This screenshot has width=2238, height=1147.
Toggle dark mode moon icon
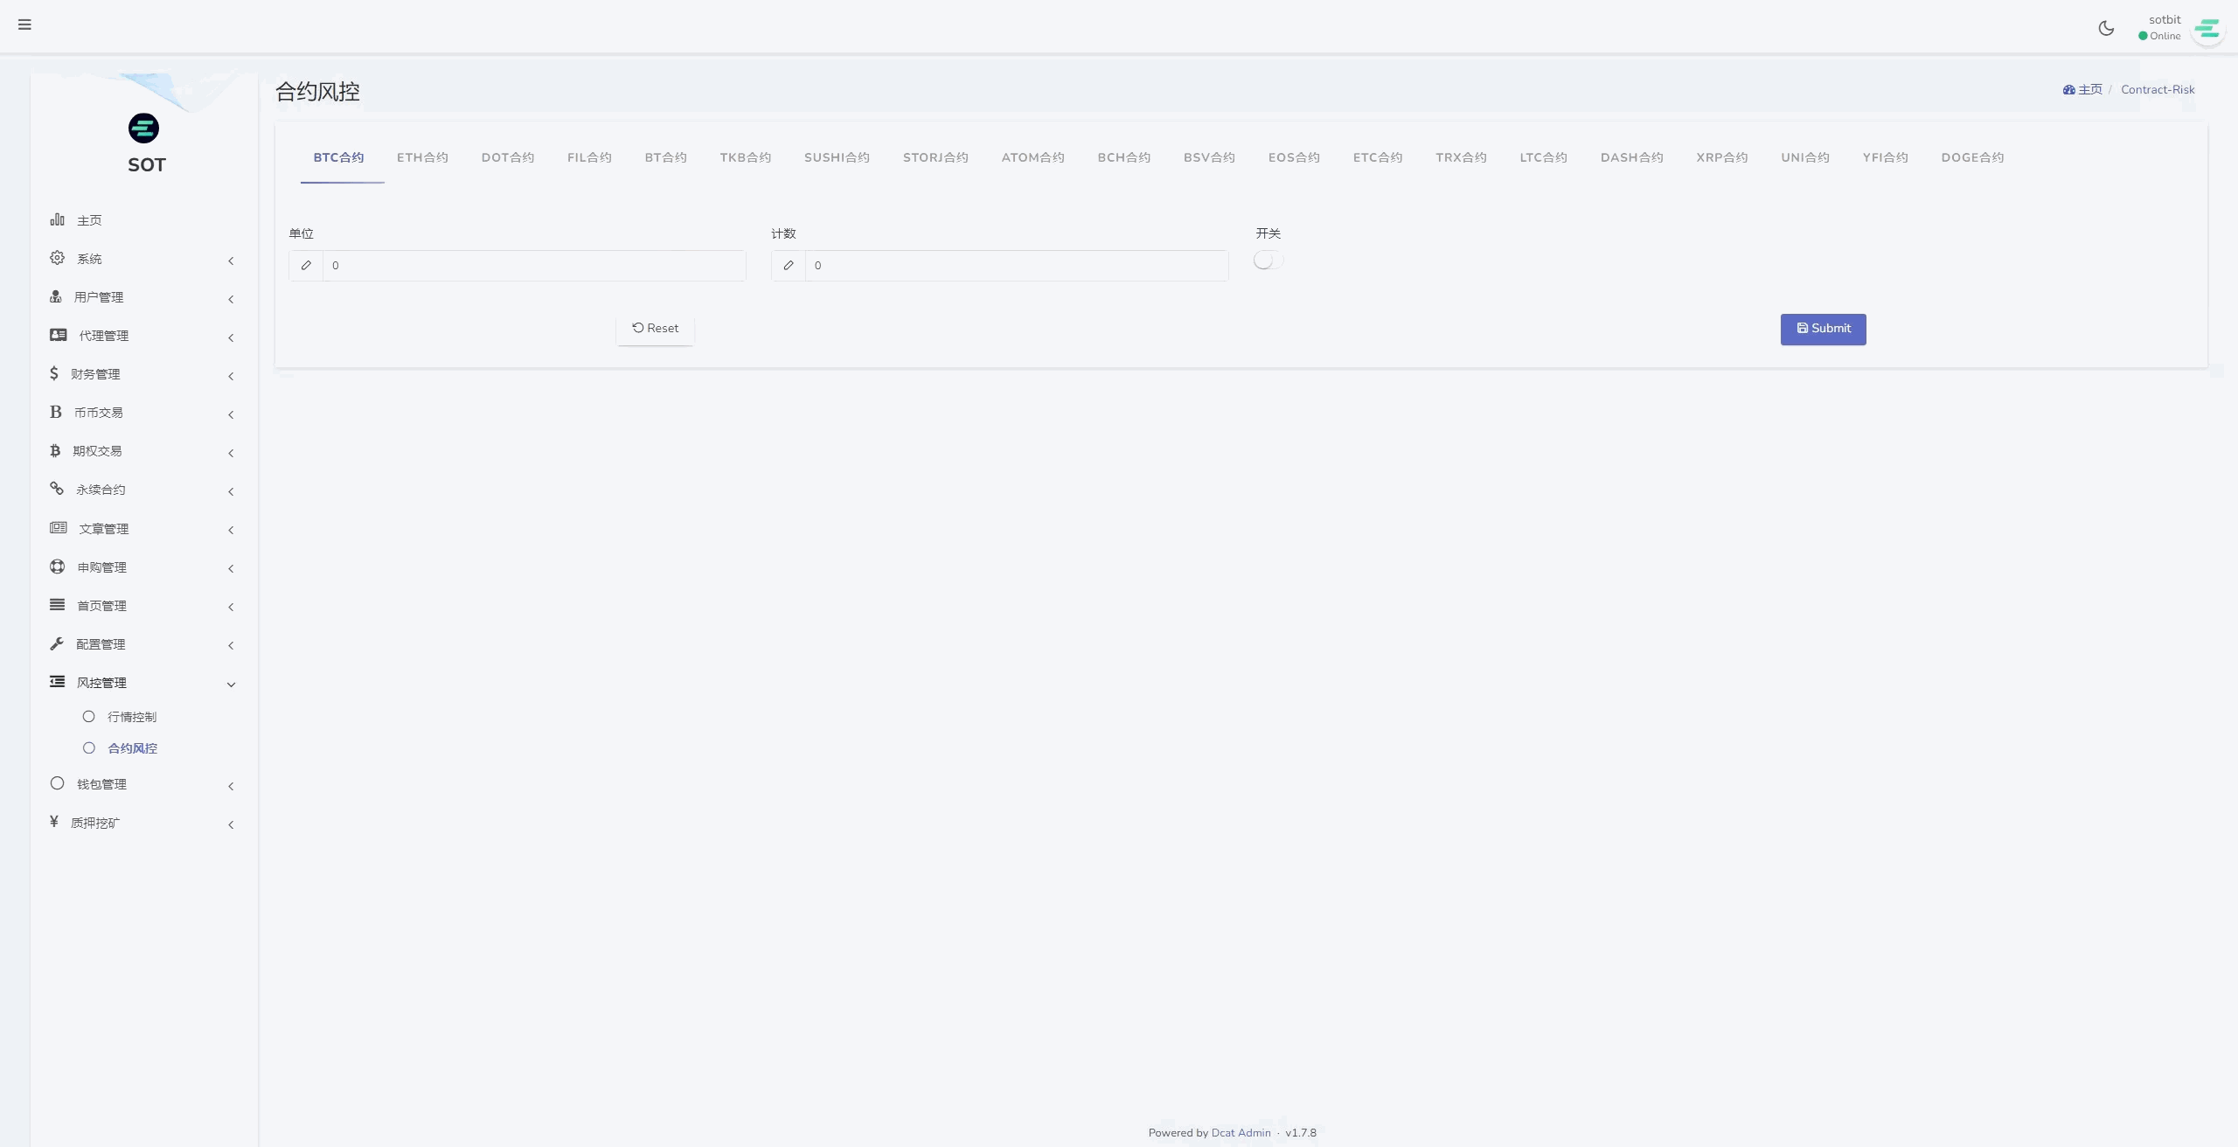2106,28
